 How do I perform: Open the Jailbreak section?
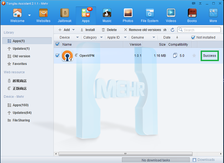(x=64, y=15)
